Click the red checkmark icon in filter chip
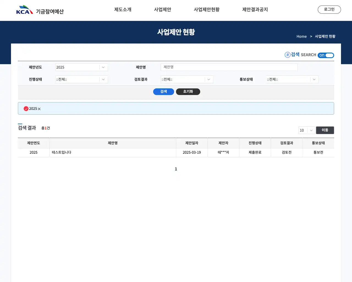352x282 pixels. (x=26, y=109)
